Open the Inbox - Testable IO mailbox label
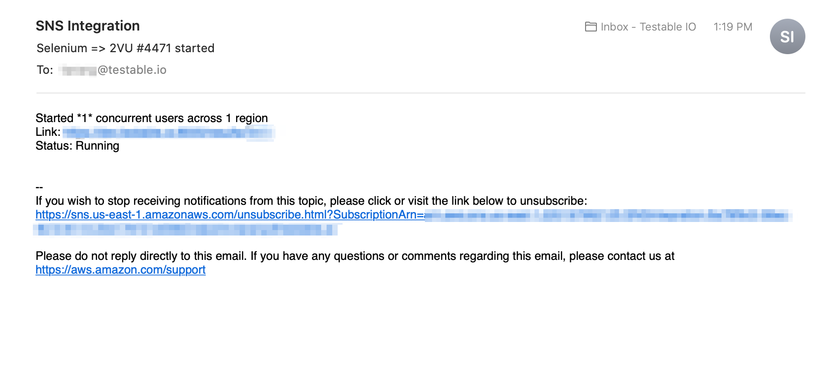The image size is (833, 378). tap(648, 27)
